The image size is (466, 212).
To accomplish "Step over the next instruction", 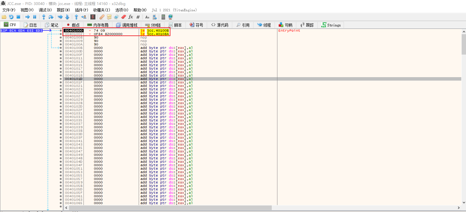I will tap(51, 17).
